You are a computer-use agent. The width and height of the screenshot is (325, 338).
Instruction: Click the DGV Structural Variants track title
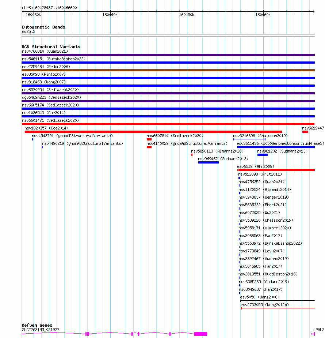pyautogui.click(x=51, y=47)
